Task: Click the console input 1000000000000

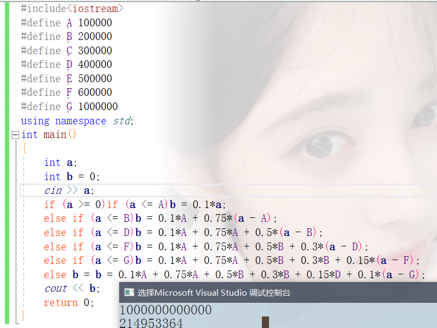Action: [165, 310]
